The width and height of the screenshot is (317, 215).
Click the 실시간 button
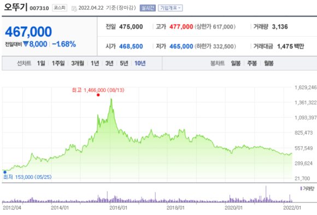coord(148,8)
